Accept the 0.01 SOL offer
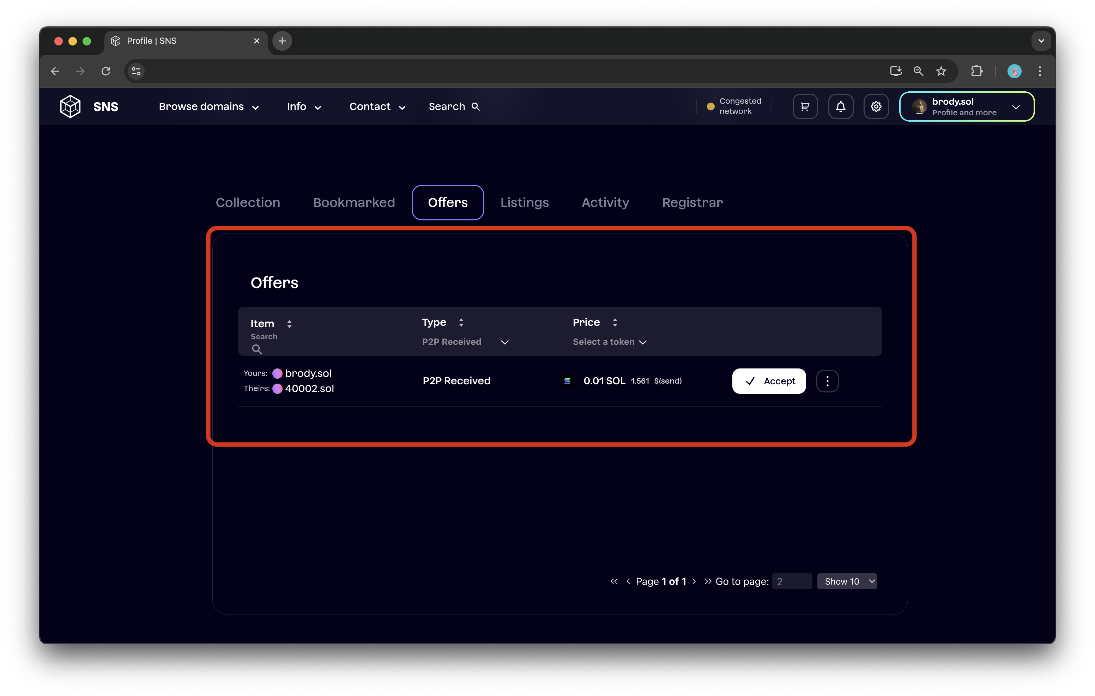Viewport: 1095px width, 696px height. coord(768,381)
